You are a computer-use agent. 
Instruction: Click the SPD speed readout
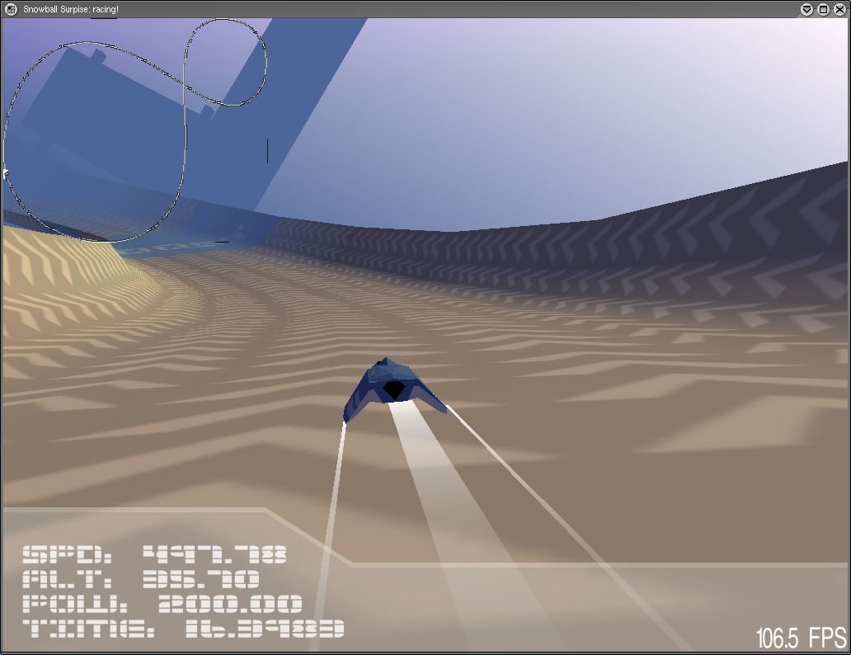pos(155,554)
